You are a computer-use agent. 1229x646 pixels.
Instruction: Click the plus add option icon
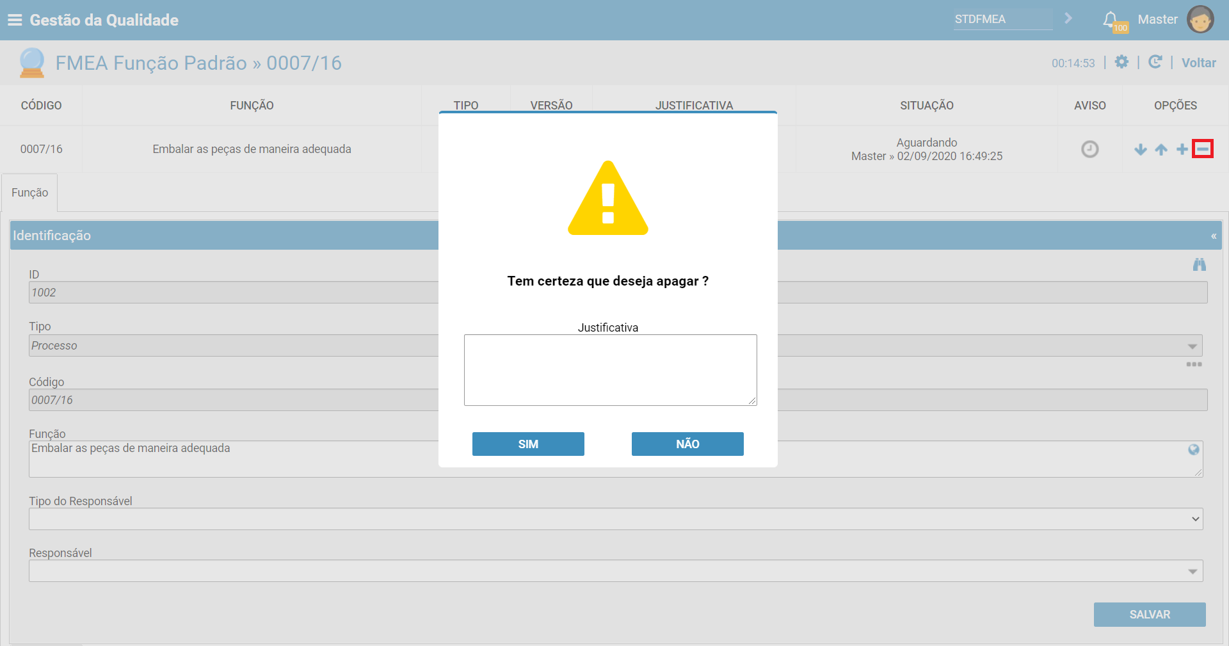(x=1182, y=149)
